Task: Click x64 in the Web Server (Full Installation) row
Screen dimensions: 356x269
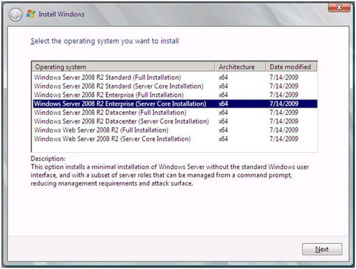Action: [x=223, y=130]
